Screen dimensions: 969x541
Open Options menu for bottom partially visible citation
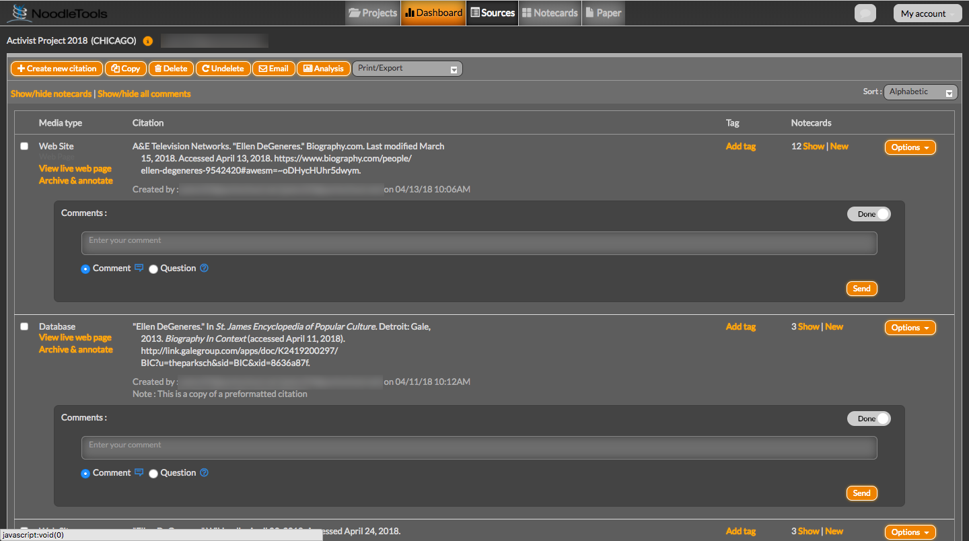(910, 532)
